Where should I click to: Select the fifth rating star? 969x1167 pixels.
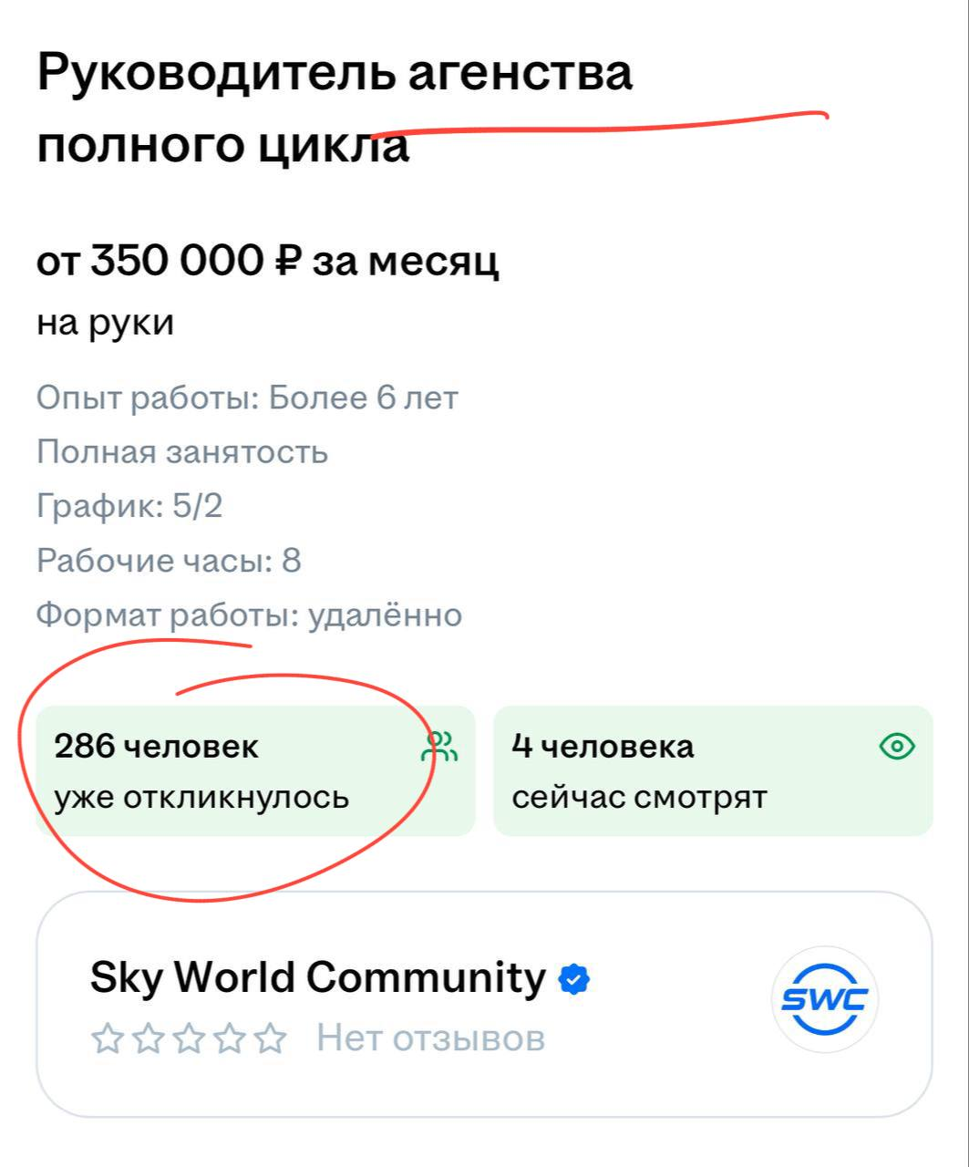click(270, 1038)
